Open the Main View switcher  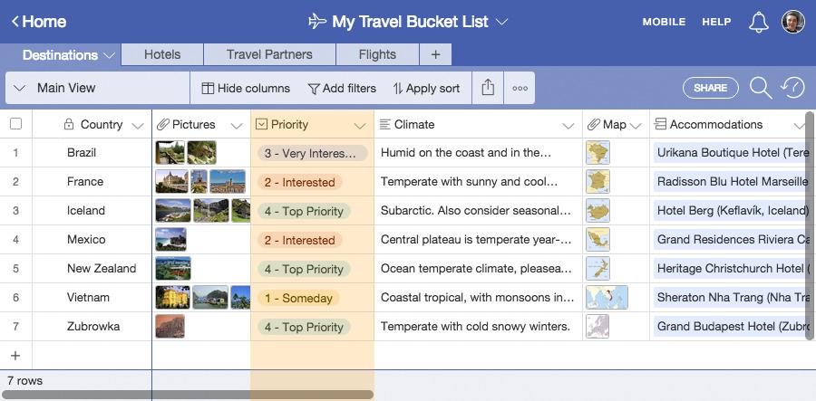[x=97, y=88]
